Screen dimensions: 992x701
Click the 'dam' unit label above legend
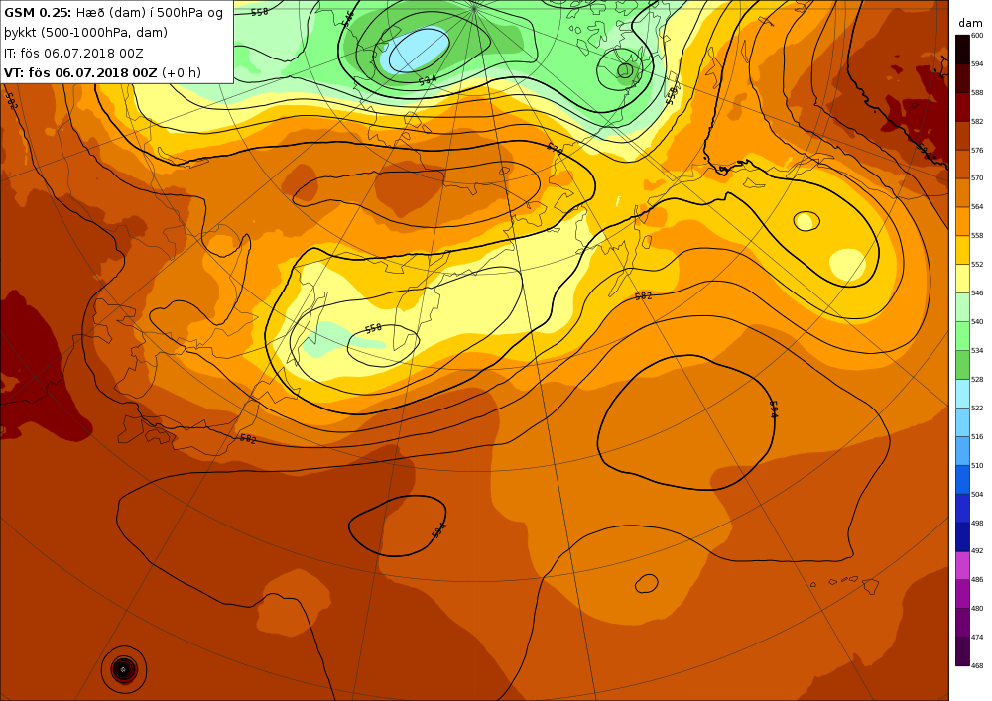pyautogui.click(x=970, y=23)
